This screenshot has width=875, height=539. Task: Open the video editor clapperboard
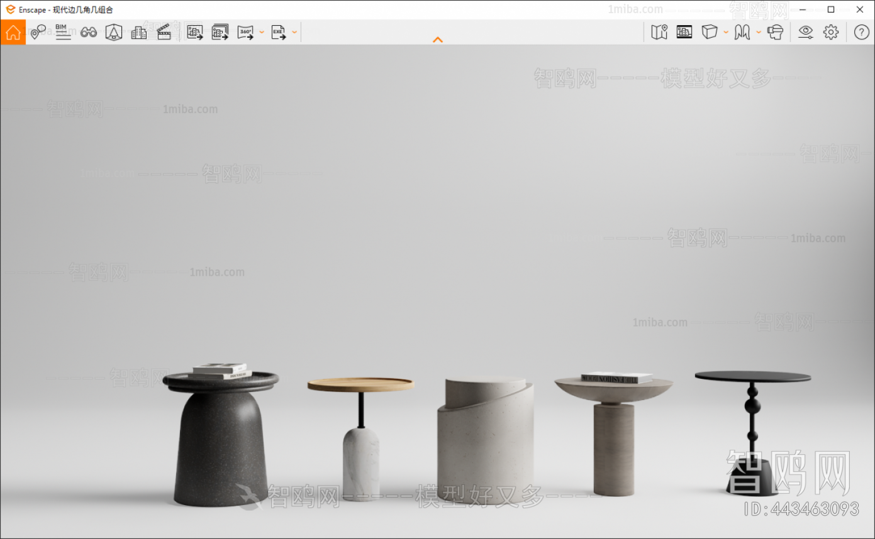(164, 32)
